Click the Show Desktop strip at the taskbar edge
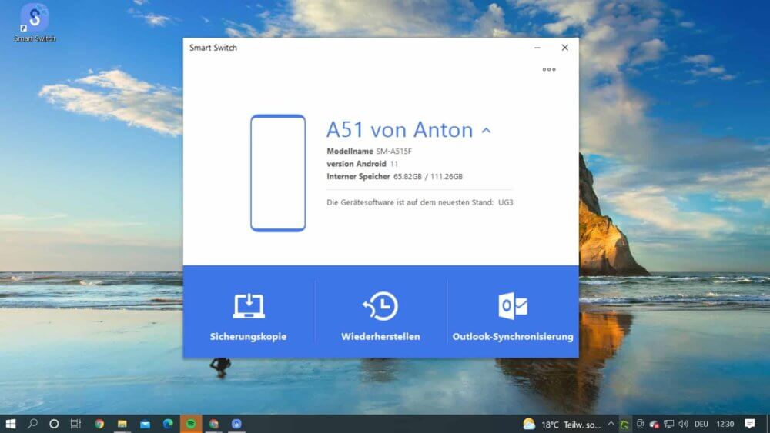 (x=768, y=425)
